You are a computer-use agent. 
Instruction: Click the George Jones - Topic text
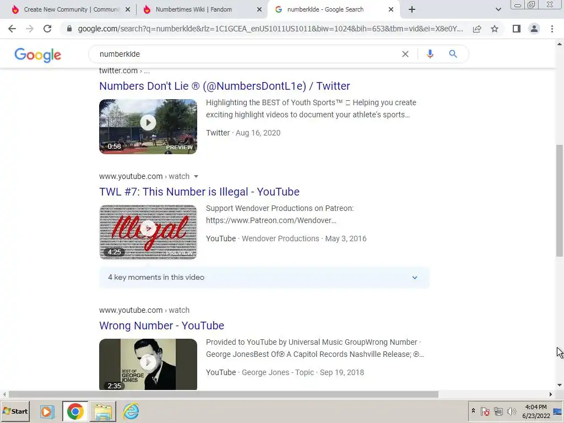click(278, 372)
